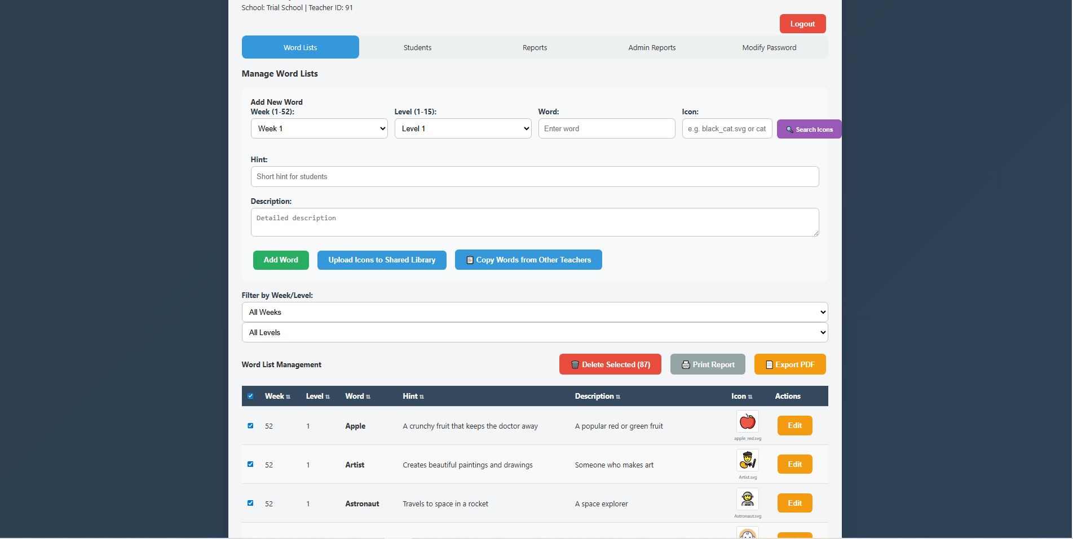
Task: Open the Week 1 dropdown
Action: coord(319,128)
